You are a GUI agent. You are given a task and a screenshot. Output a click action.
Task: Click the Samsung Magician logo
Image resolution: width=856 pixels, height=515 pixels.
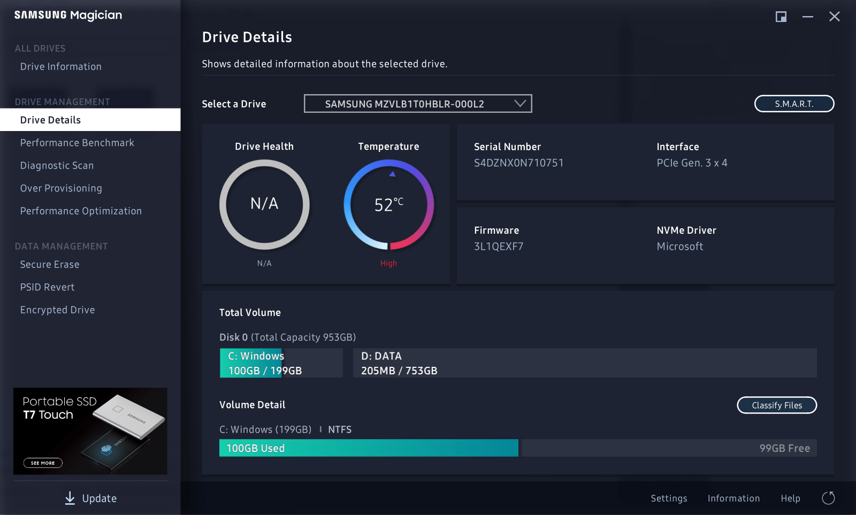(x=68, y=15)
